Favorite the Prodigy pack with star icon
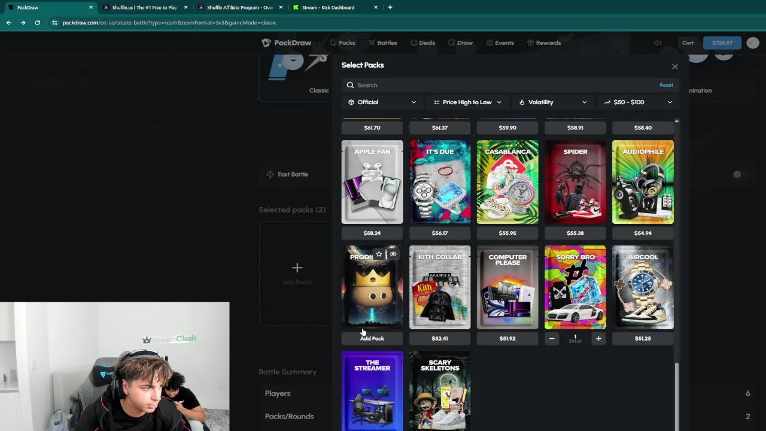The width and height of the screenshot is (766, 431). click(379, 254)
